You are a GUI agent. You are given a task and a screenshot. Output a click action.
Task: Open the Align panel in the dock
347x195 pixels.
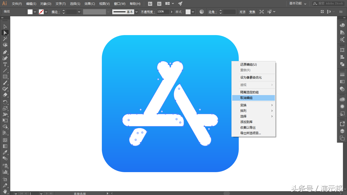point(342,57)
